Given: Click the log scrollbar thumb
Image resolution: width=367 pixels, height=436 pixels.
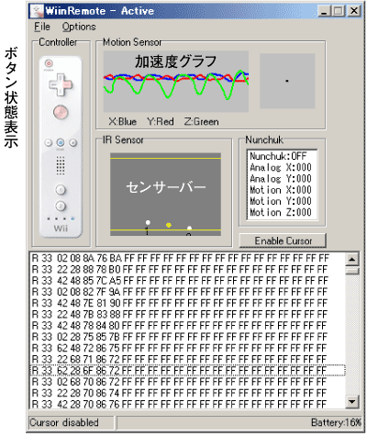Looking at the screenshot, I should click(x=352, y=271).
